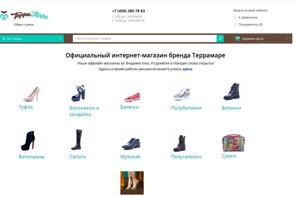Open the Туфли category link
This screenshot has width=296, height=197.
[25, 107]
